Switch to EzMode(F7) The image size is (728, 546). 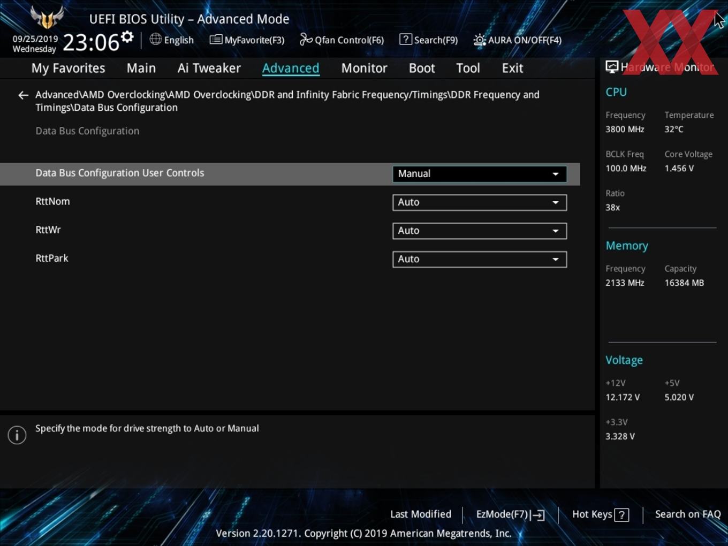click(510, 514)
